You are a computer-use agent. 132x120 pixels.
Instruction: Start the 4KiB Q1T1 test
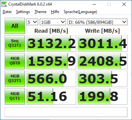[15, 96]
